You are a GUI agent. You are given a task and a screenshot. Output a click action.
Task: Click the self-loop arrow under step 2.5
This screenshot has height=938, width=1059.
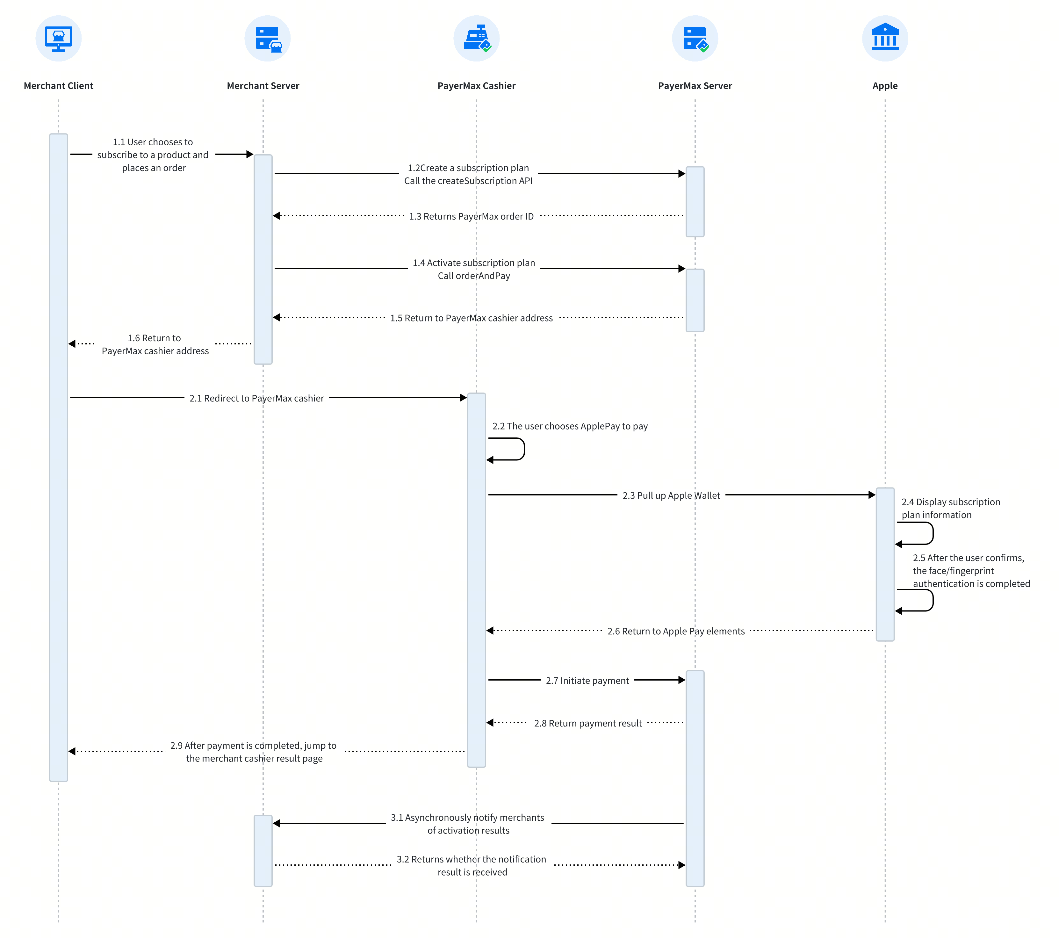click(914, 600)
